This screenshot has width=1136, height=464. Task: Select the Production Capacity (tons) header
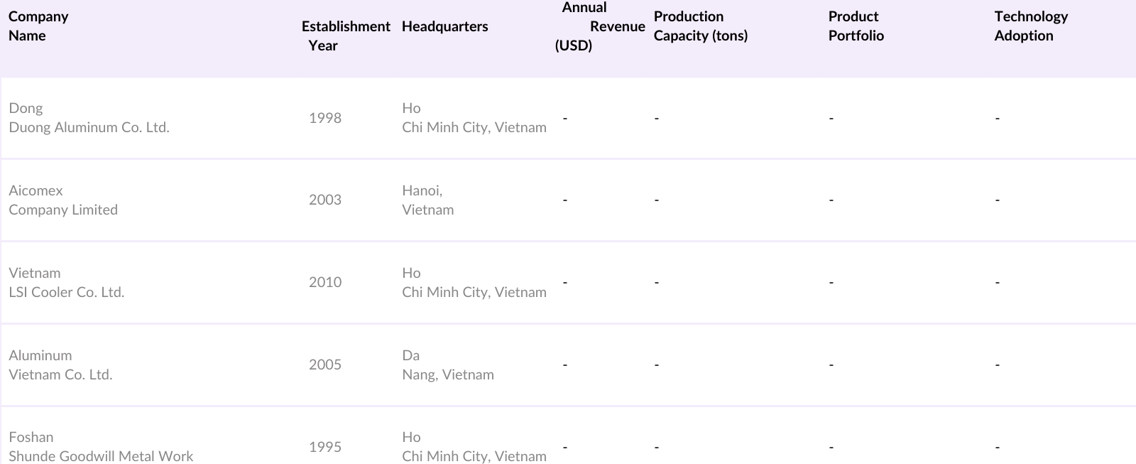pyautogui.click(x=701, y=26)
